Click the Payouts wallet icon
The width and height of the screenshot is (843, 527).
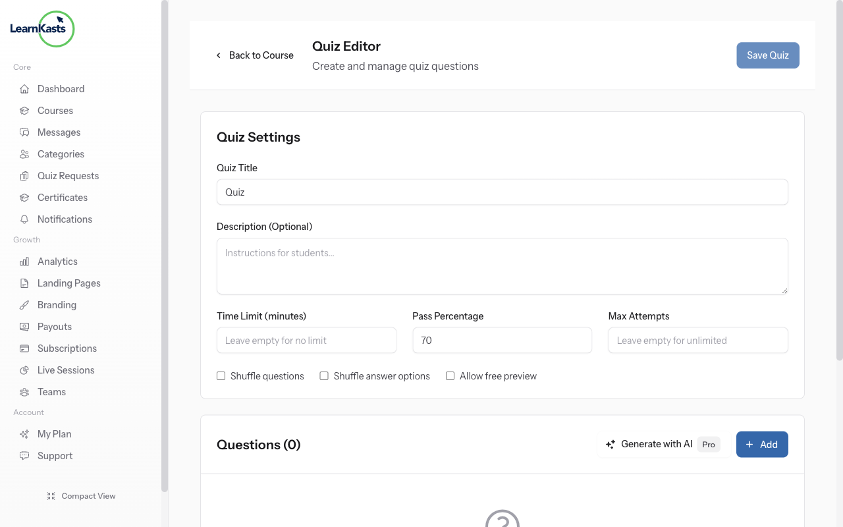(24, 326)
